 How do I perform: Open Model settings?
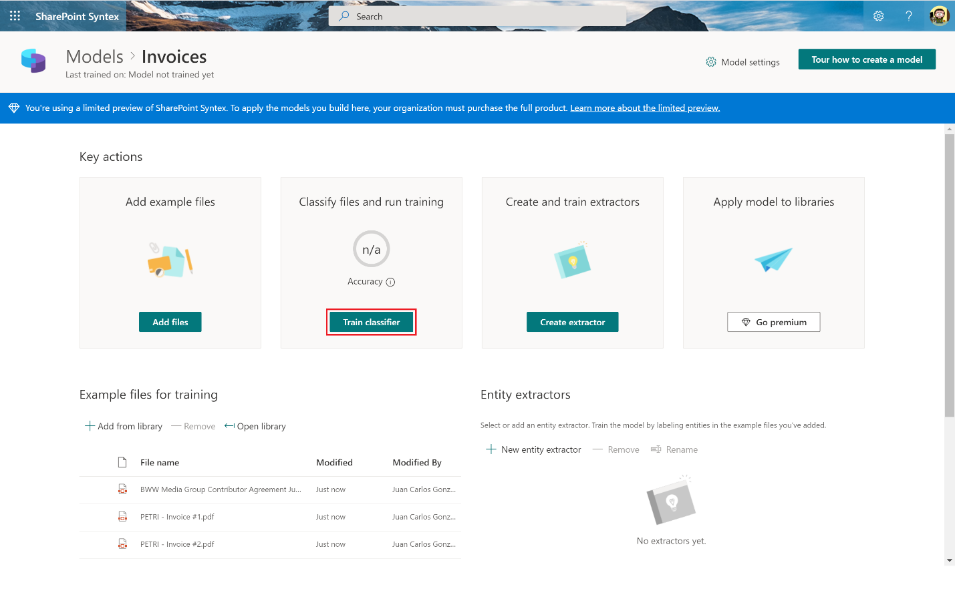point(742,62)
